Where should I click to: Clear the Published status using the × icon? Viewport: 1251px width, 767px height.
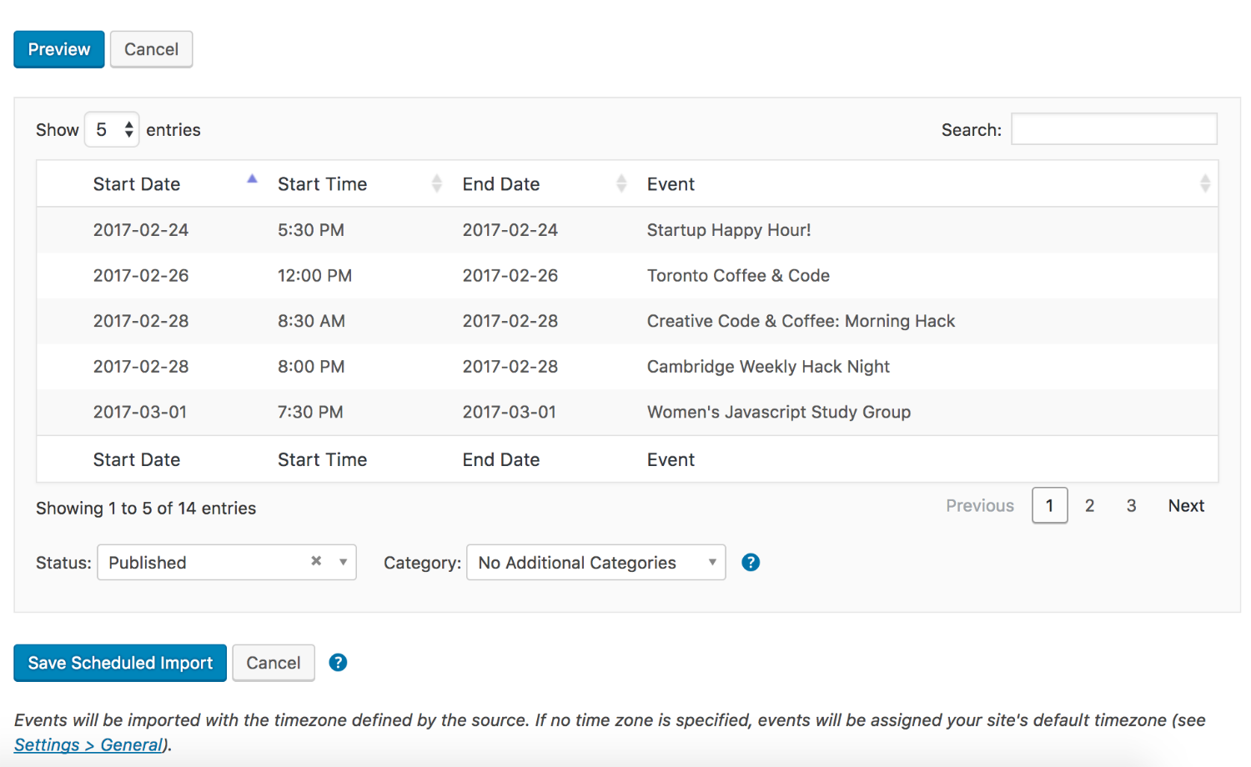pos(315,562)
